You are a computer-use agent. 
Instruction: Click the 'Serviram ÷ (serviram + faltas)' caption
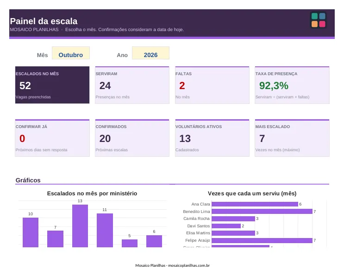coord(282,97)
